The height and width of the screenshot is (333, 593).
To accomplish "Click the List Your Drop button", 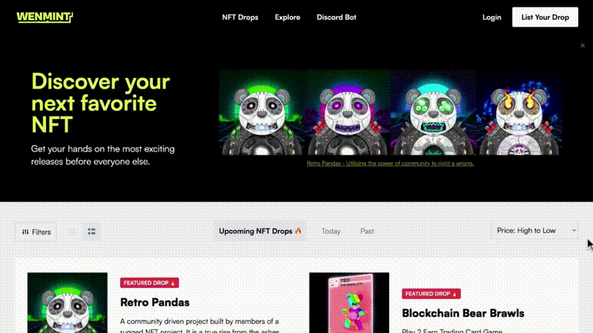I will [x=545, y=17].
